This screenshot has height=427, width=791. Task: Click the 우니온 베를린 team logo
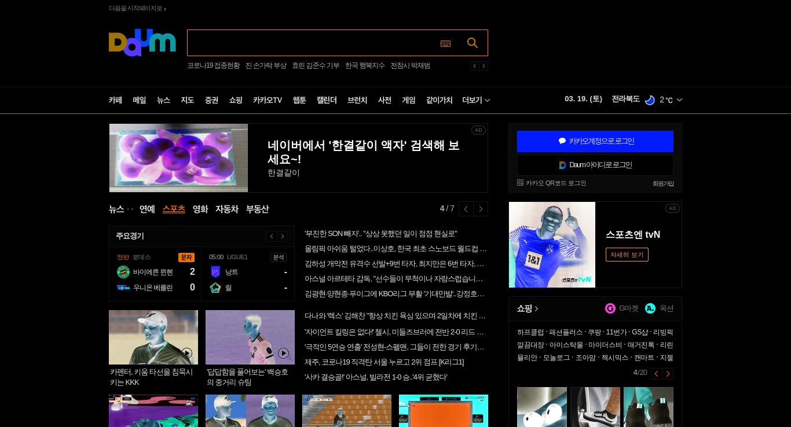[x=123, y=288]
